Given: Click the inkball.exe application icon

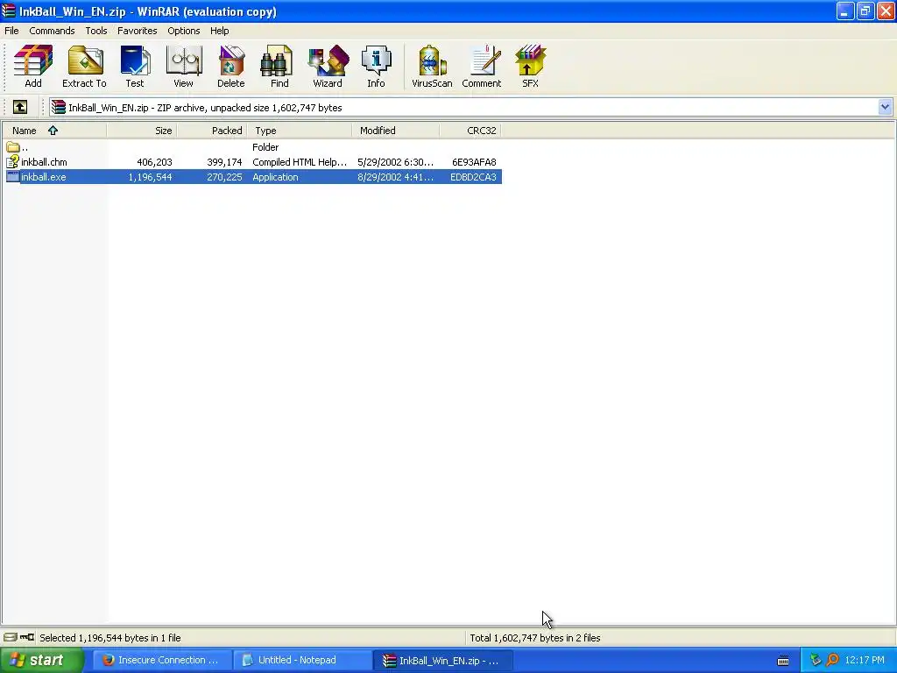Looking at the screenshot, I should tap(12, 177).
